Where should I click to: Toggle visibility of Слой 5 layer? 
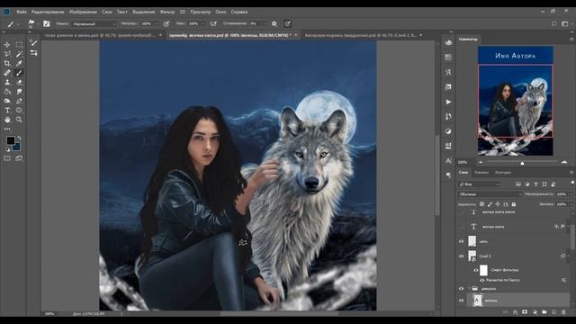(x=462, y=256)
